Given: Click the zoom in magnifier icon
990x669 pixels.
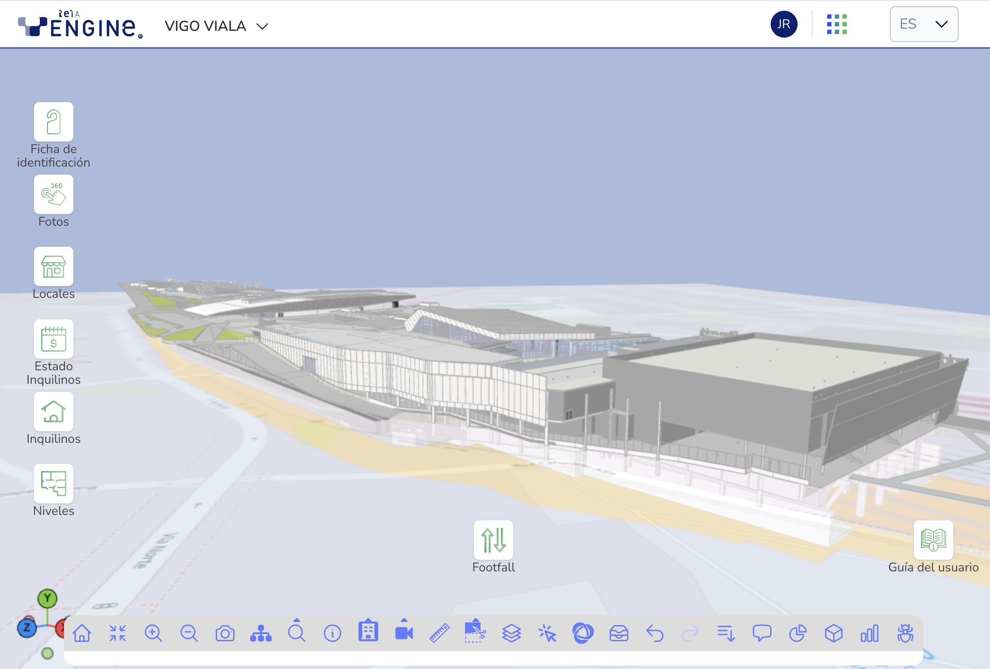Looking at the screenshot, I should 153,633.
